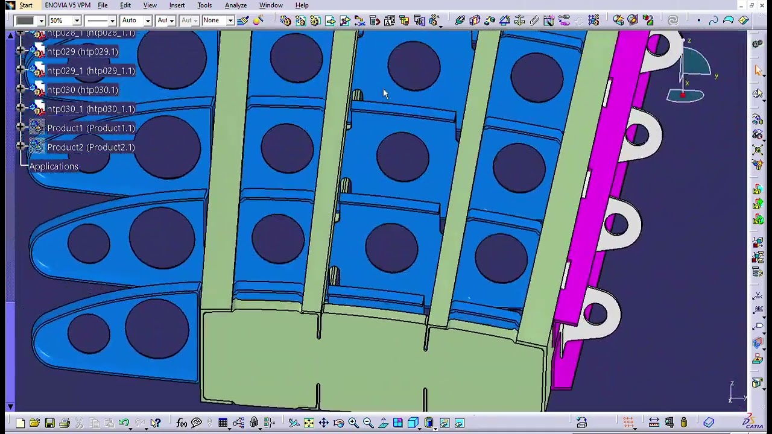
Task: Expand the htp030 tree node
Action: click(21, 90)
